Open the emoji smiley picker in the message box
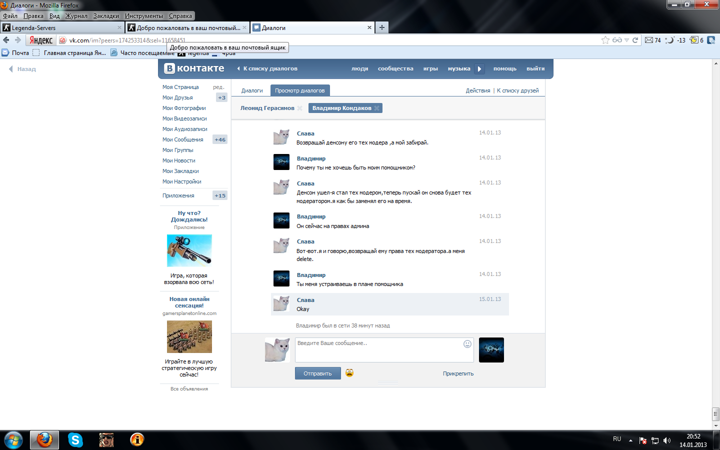 (x=467, y=344)
